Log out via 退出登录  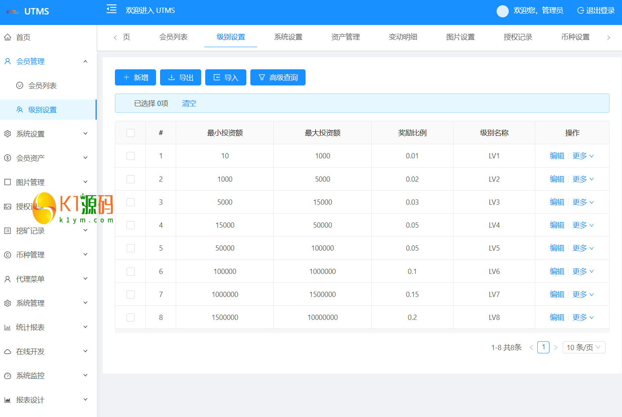click(596, 10)
